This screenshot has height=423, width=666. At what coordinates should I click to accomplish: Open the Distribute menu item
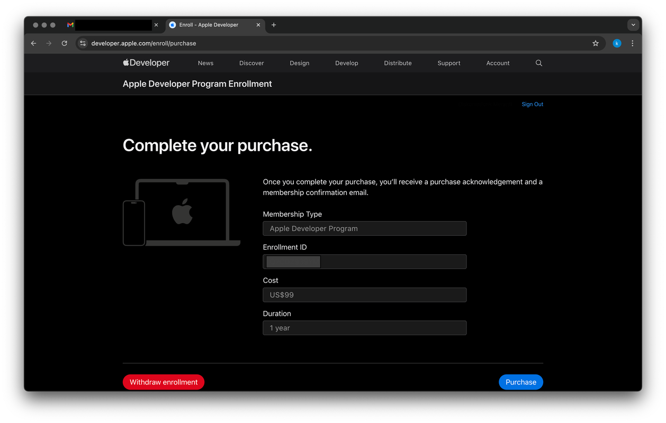click(398, 63)
